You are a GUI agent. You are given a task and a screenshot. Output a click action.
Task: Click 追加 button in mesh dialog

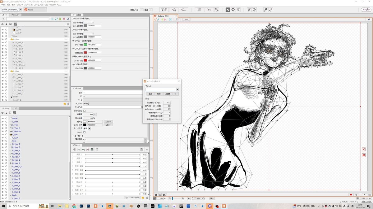[150, 94]
